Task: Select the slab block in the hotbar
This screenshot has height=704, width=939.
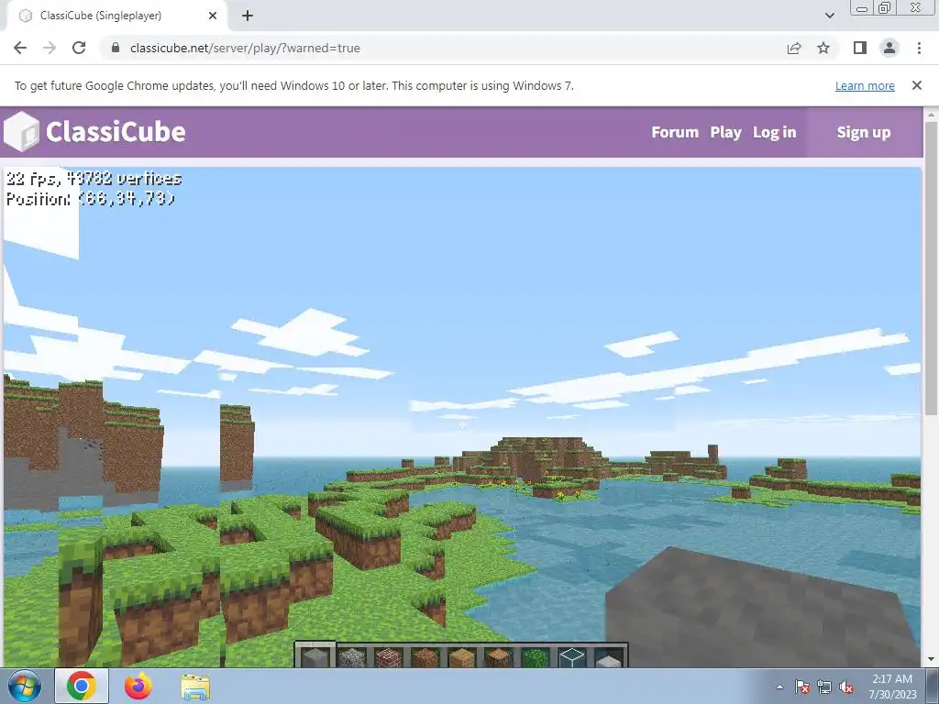Action: tap(609, 658)
